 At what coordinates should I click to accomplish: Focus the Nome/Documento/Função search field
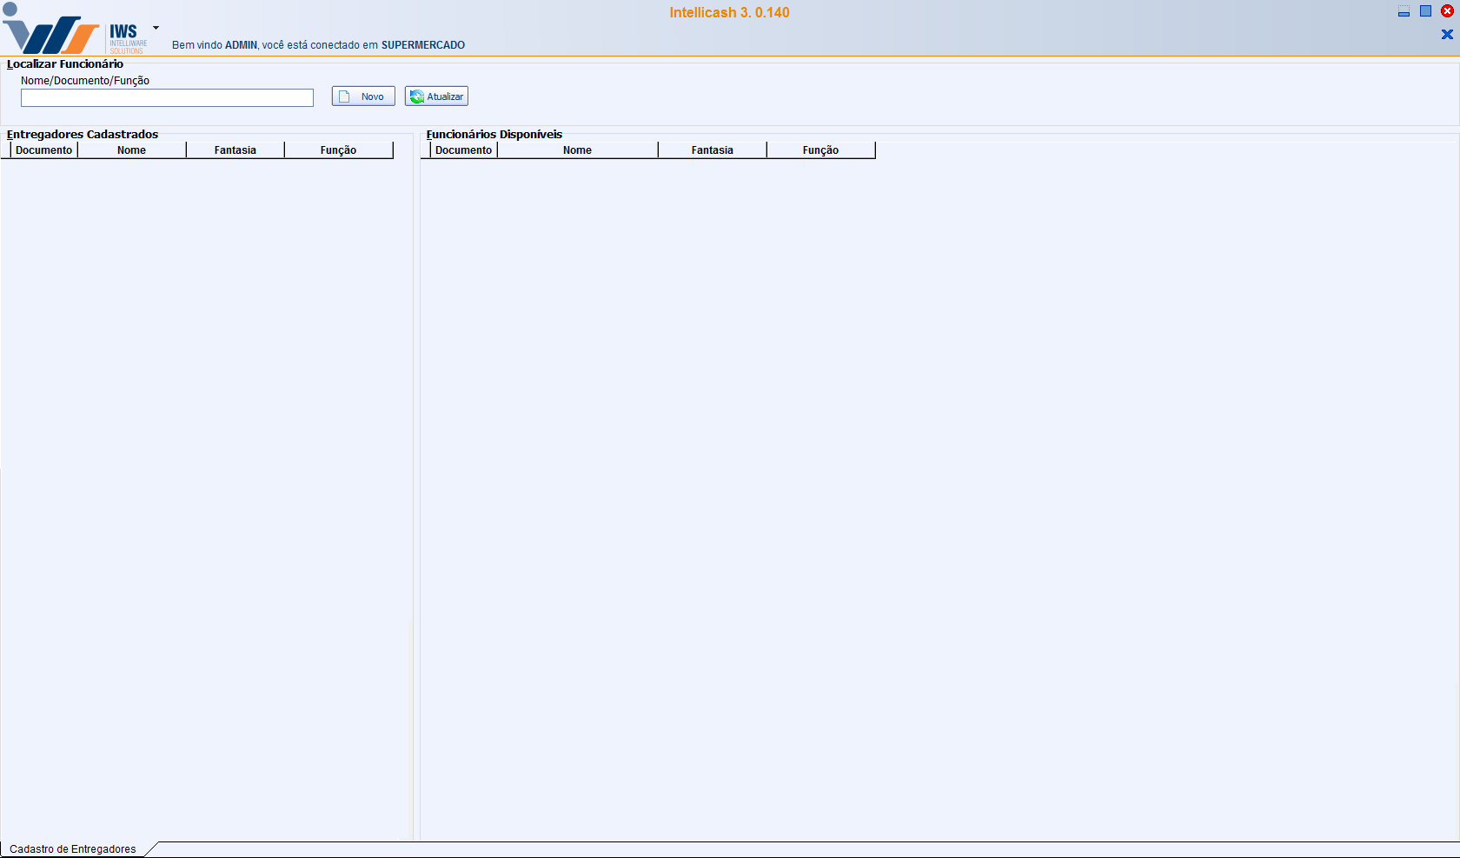(167, 98)
